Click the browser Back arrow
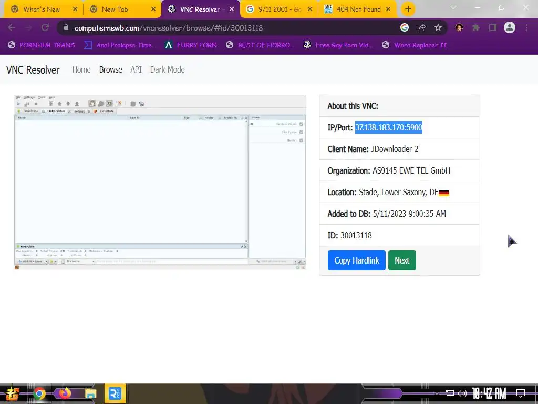Image resolution: width=538 pixels, height=404 pixels. coord(12,27)
